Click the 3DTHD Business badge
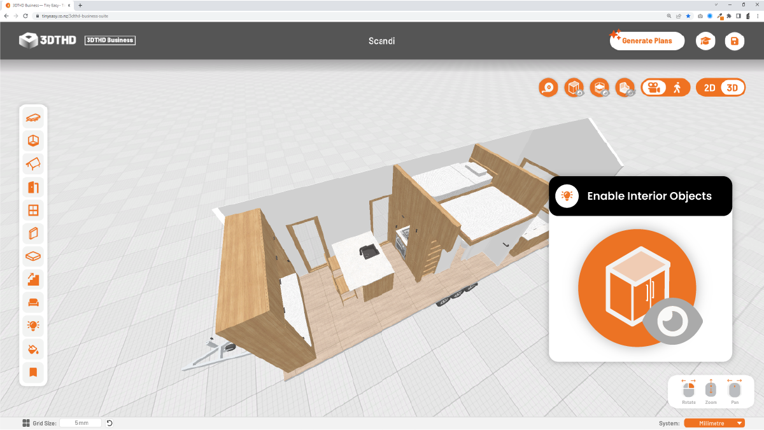The height and width of the screenshot is (430, 764). click(110, 40)
